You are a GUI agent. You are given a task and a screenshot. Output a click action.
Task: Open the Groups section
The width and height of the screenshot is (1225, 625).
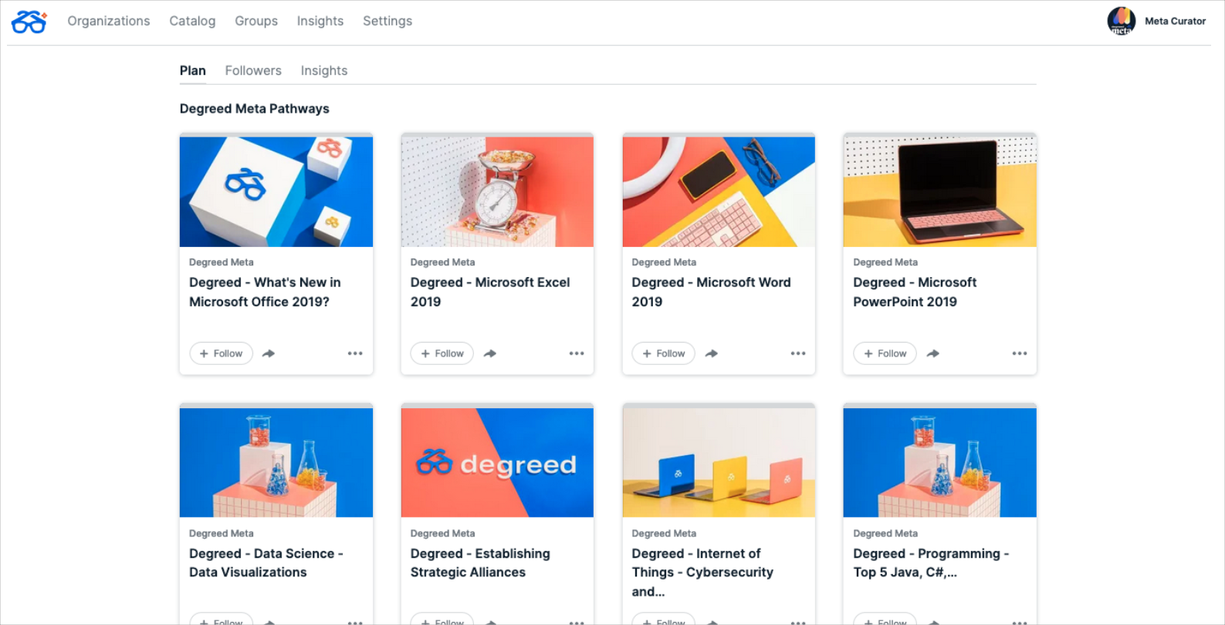tap(256, 21)
